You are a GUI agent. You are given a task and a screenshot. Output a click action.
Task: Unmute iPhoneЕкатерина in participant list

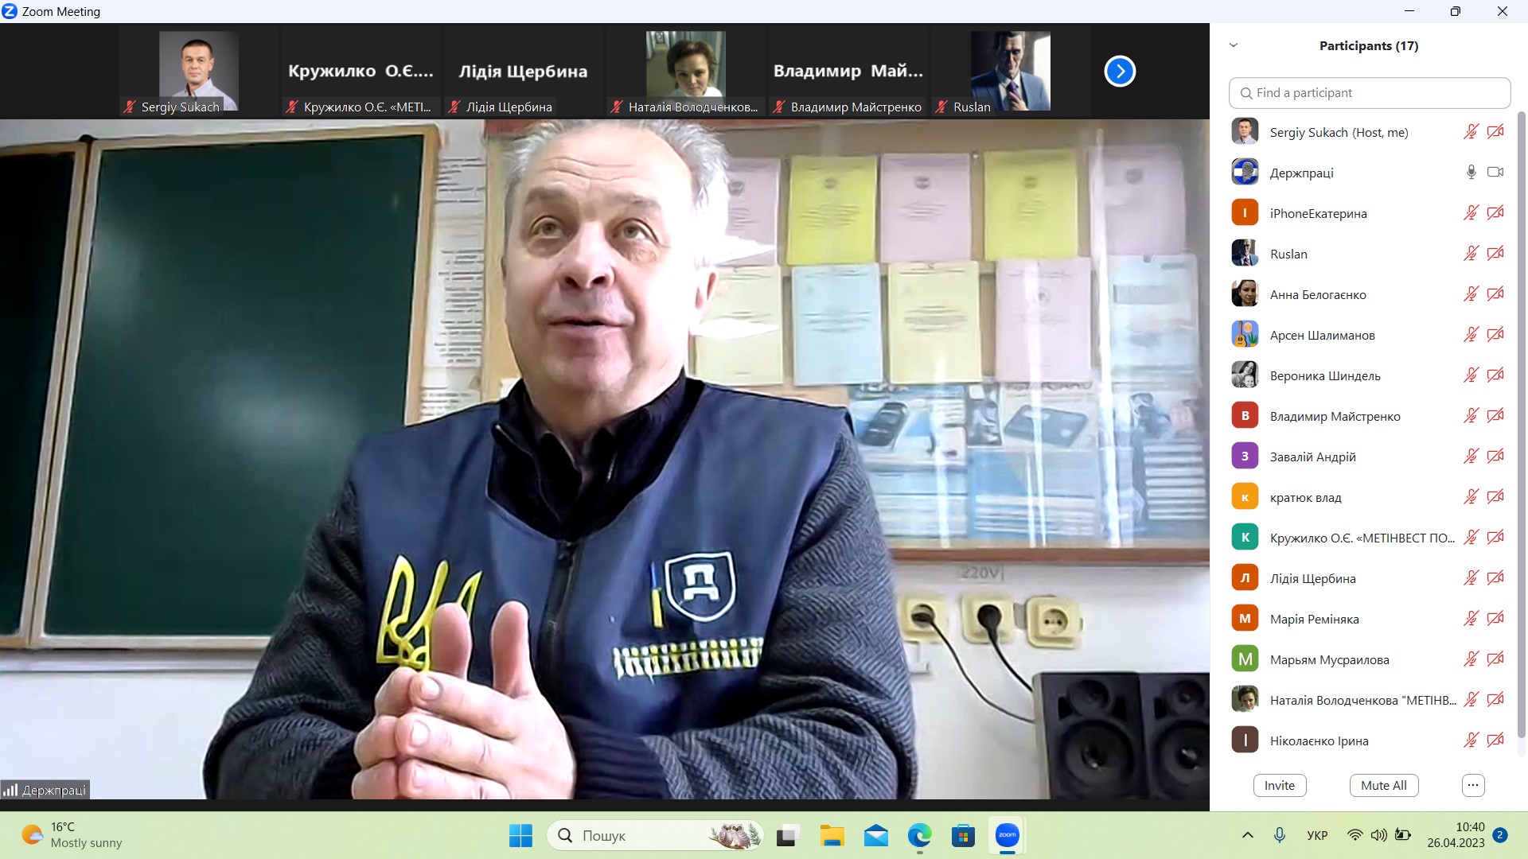tap(1471, 213)
